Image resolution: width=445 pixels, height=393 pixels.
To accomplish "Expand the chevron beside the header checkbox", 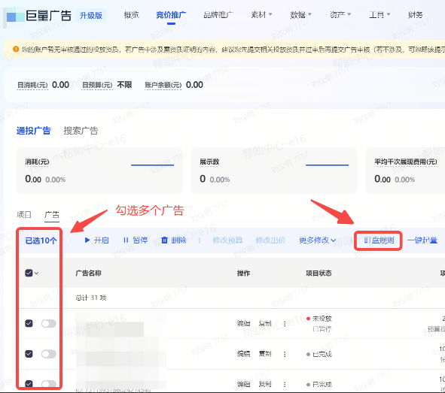I will point(36,274).
